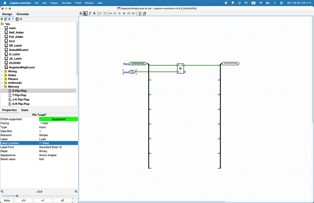Click the red Delete Circuit X icon

pyautogui.click(x=21, y=19)
